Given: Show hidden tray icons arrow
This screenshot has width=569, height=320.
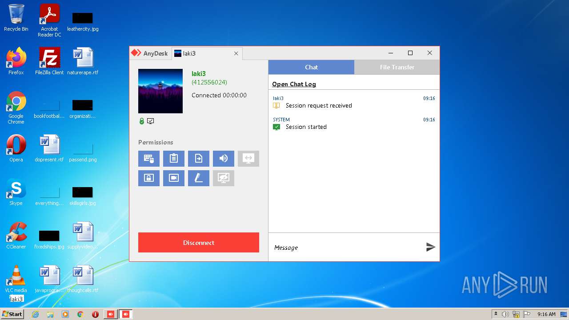Looking at the screenshot, I should pyautogui.click(x=496, y=314).
